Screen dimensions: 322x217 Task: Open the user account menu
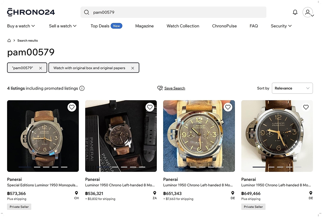coord(308,12)
